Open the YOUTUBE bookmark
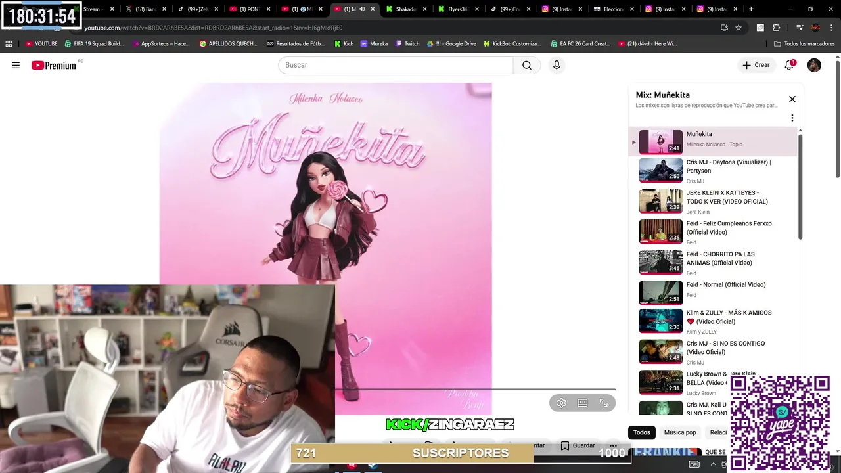Viewport: 841px width, 473px height. click(41, 43)
